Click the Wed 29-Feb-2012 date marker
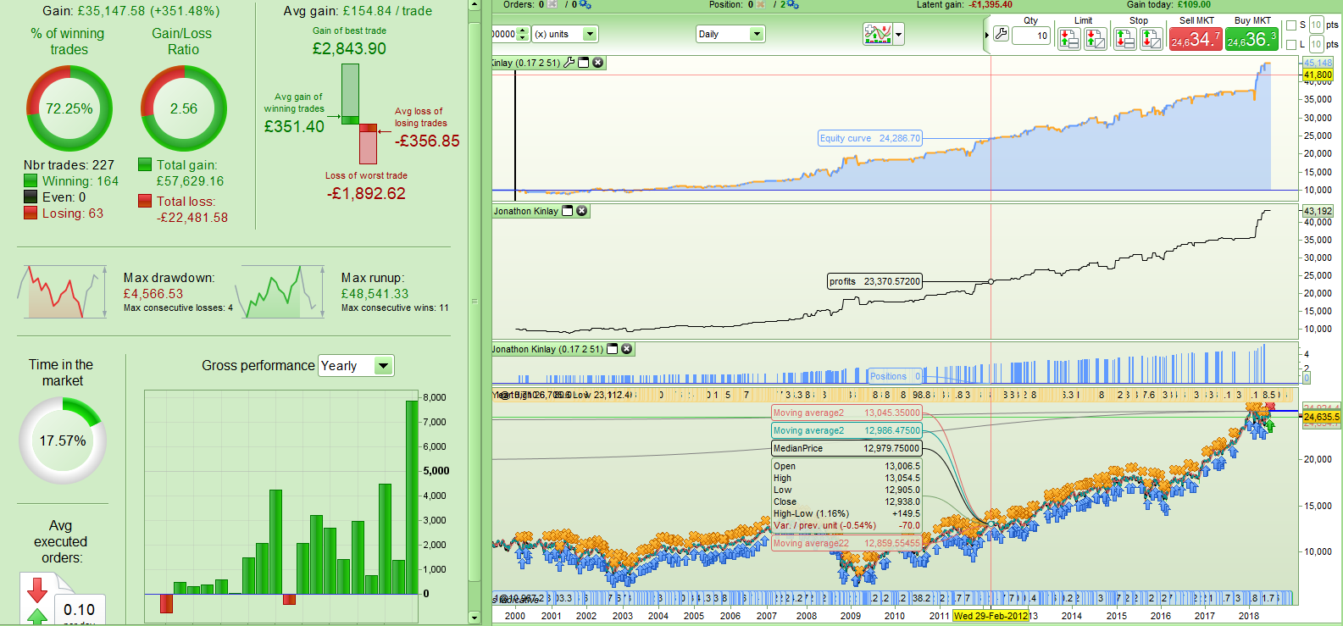This screenshot has height=626, width=1343. coord(991,616)
